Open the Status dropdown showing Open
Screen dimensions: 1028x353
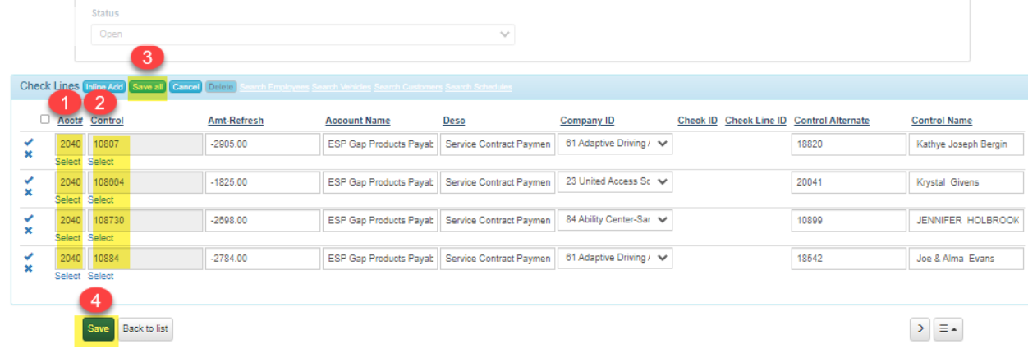coord(302,34)
